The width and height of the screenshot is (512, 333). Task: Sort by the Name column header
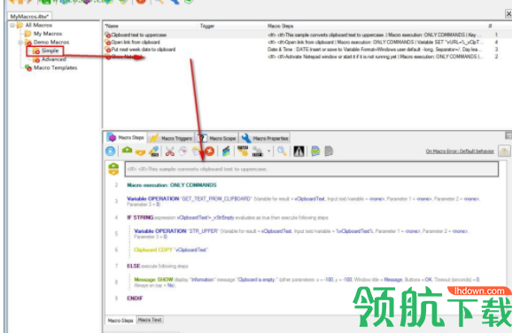coord(151,26)
